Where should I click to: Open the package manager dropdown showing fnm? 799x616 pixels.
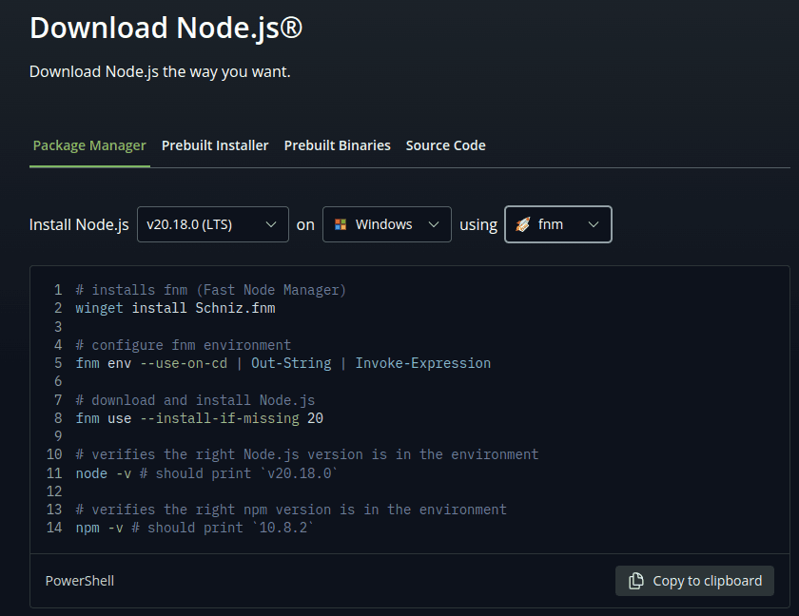pos(558,224)
